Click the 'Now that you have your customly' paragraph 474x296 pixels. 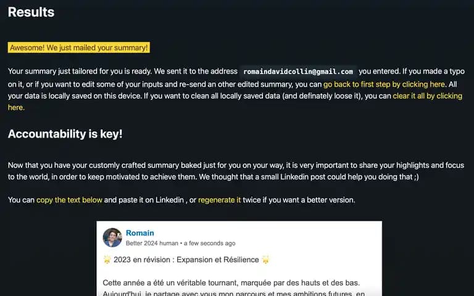pyautogui.click(x=236, y=171)
